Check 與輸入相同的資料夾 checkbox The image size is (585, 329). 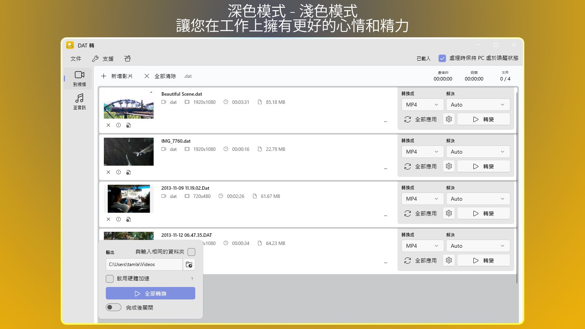pyautogui.click(x=191, y=252)
